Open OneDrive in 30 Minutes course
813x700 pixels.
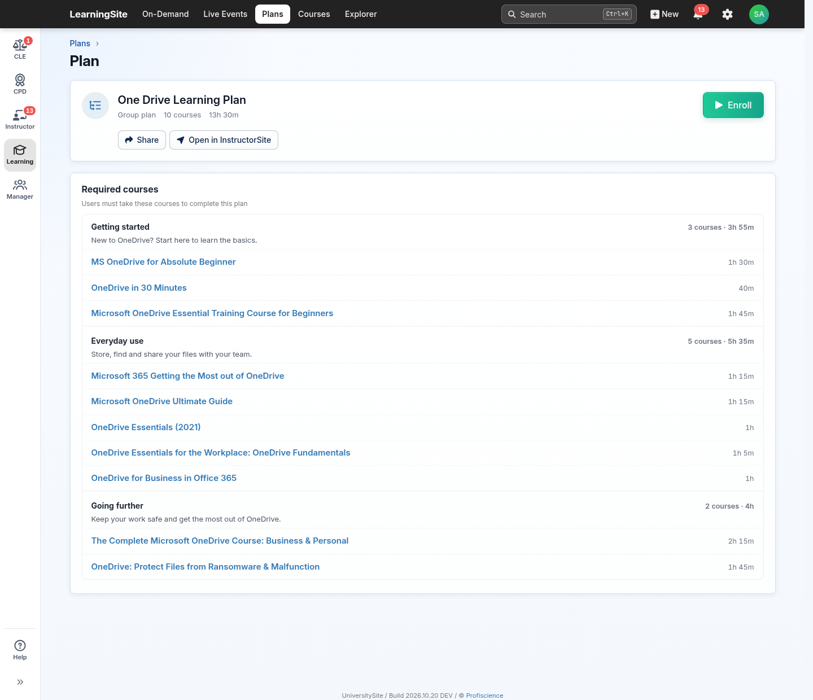point(139,288)
